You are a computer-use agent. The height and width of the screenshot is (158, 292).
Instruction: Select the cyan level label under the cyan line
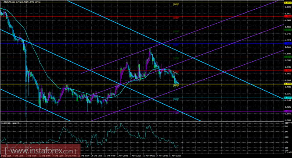coord(176,99)
